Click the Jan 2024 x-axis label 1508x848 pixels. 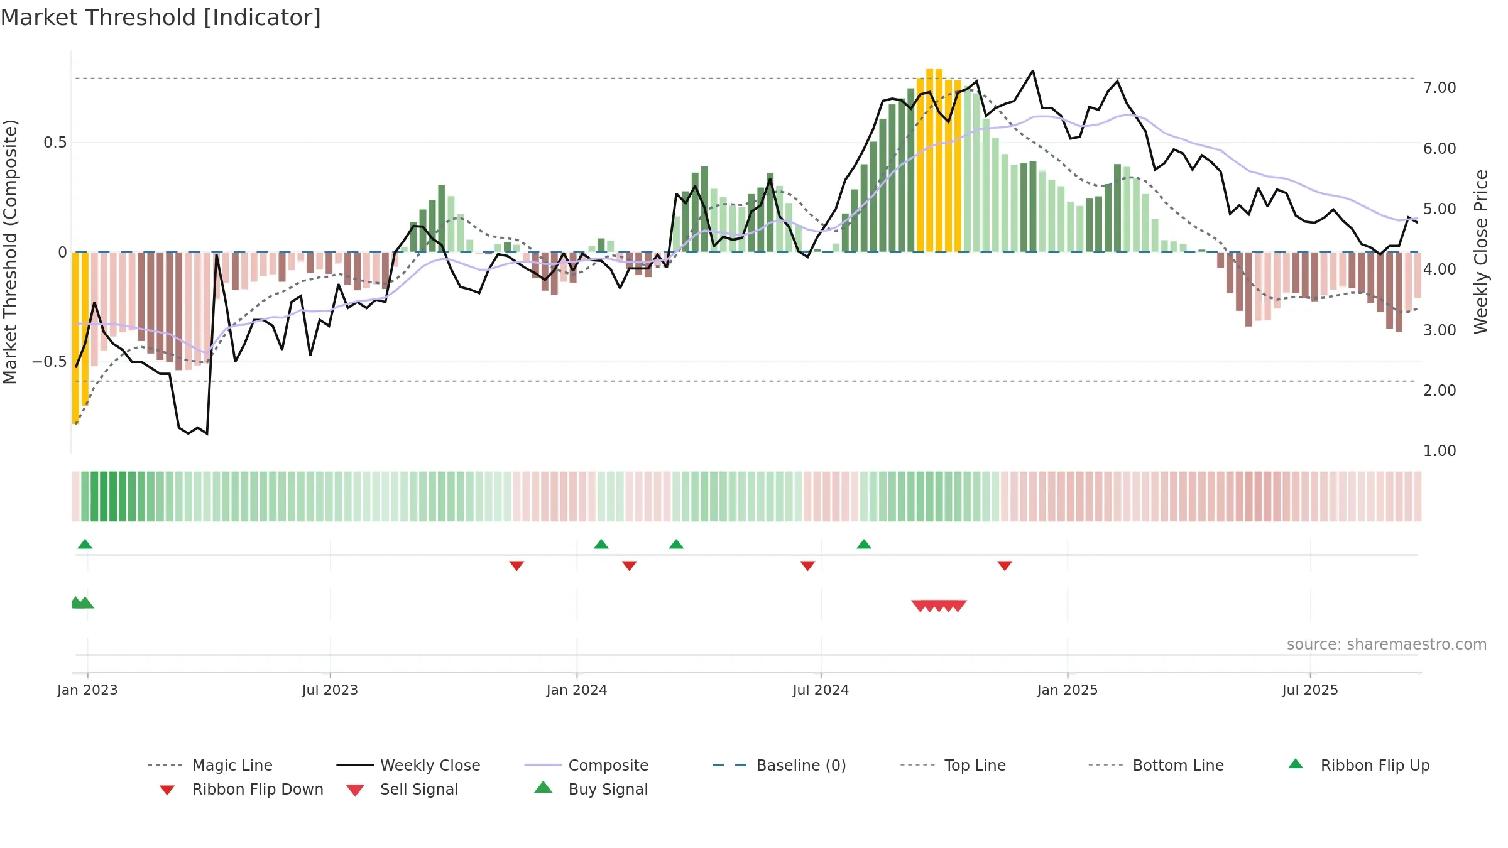click(577, 690)
